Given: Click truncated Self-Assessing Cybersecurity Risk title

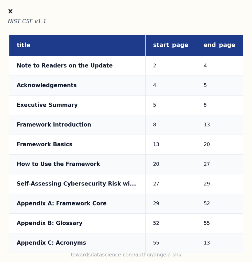Looking at the screenshot, I should (x=76, y=184).
